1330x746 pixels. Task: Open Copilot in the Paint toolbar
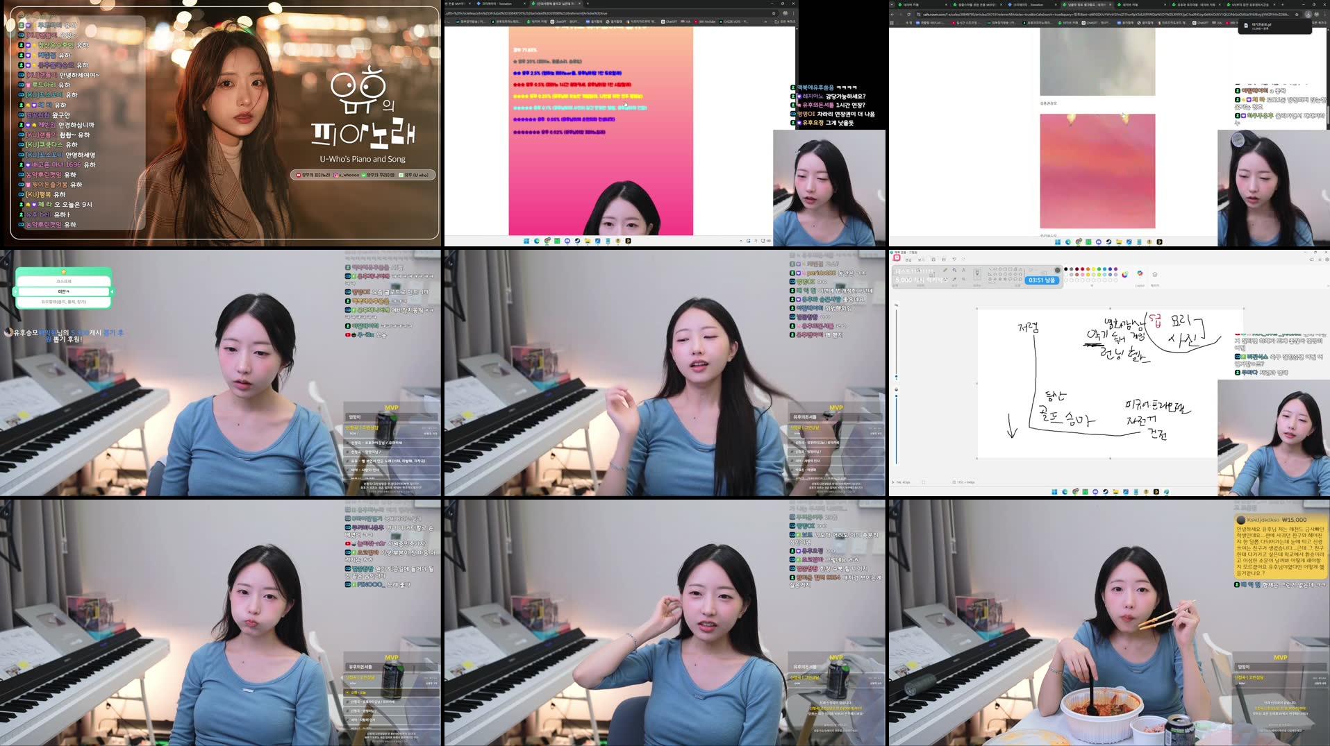click(1140, 273)
